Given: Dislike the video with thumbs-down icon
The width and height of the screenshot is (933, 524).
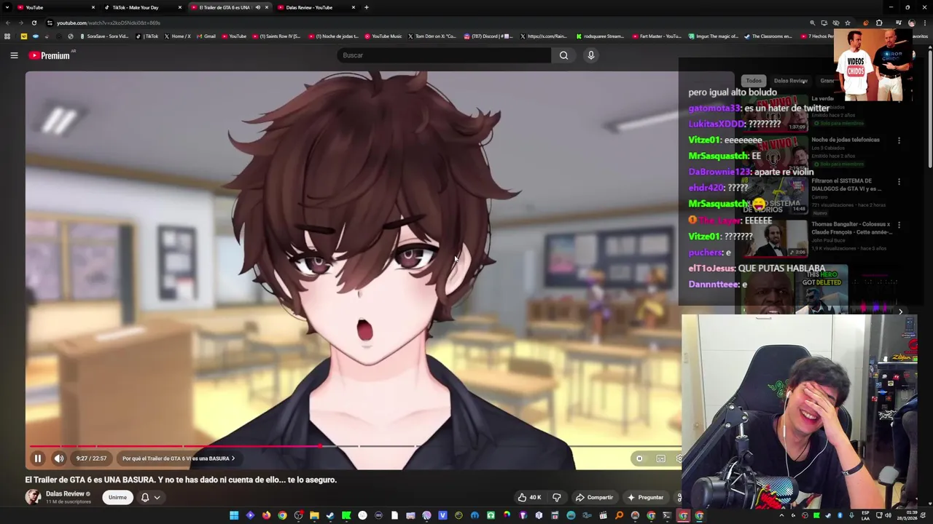Looking at the screenshot, I should [557, 497].
